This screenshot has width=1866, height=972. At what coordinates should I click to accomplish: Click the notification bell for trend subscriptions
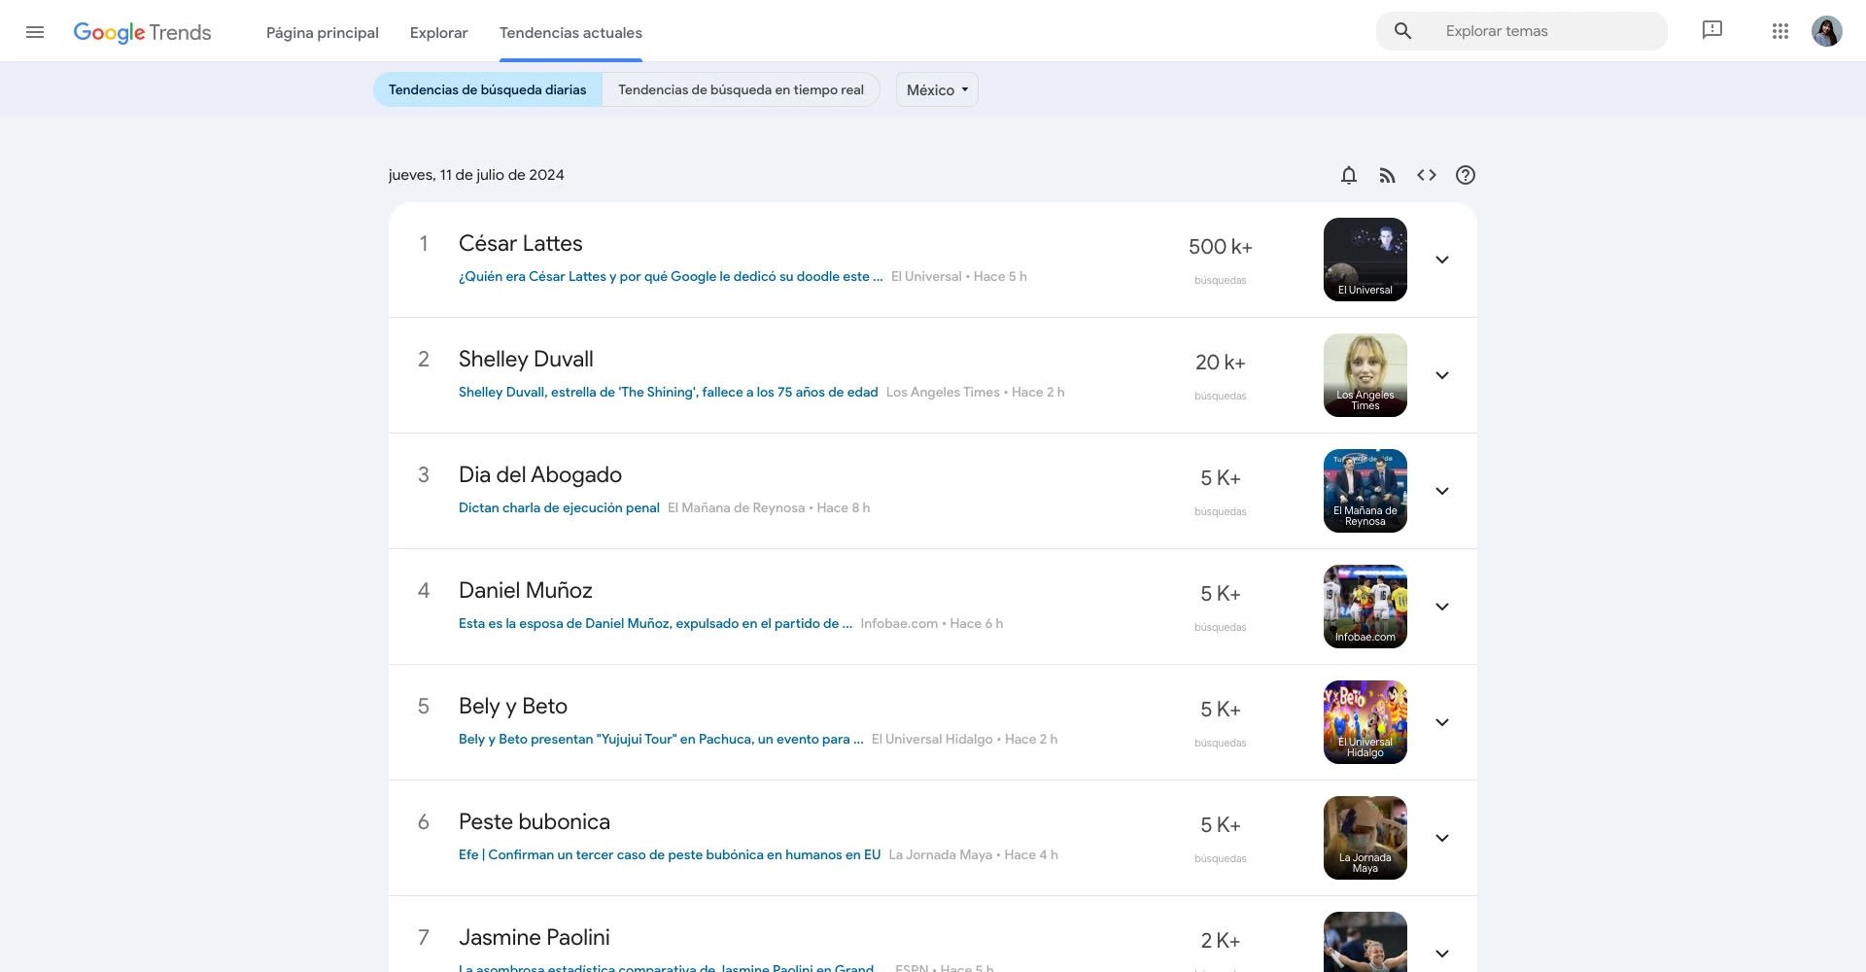(1348, 175)
